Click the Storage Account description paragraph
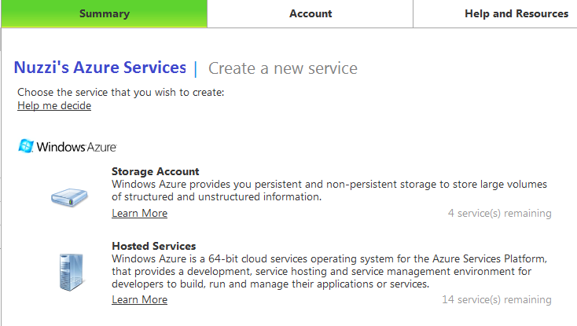Image resolution: width=577 pixels, height=326 pixels. pos(329,190)
